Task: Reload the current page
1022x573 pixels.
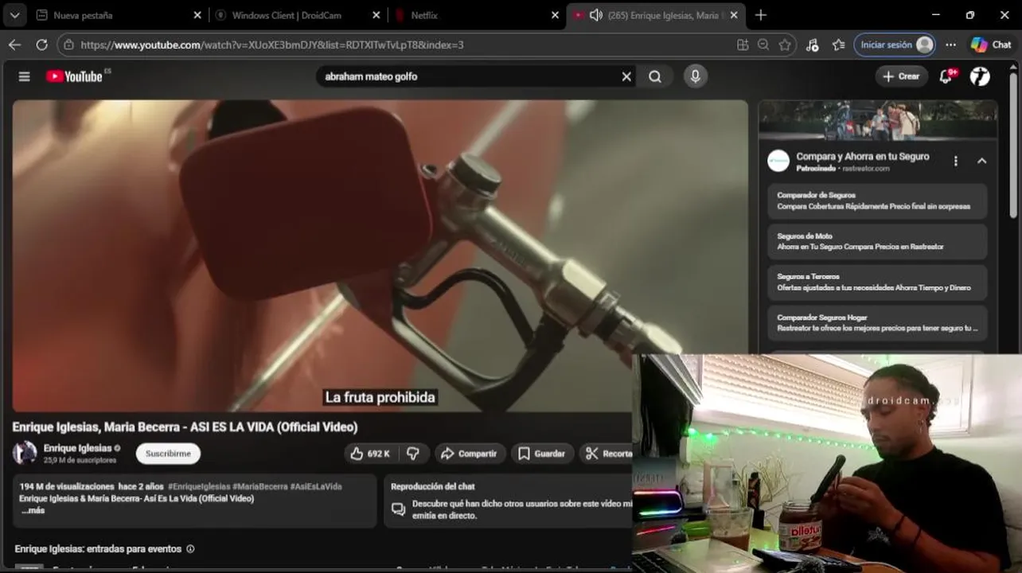Action: click(x=41, y=45)
